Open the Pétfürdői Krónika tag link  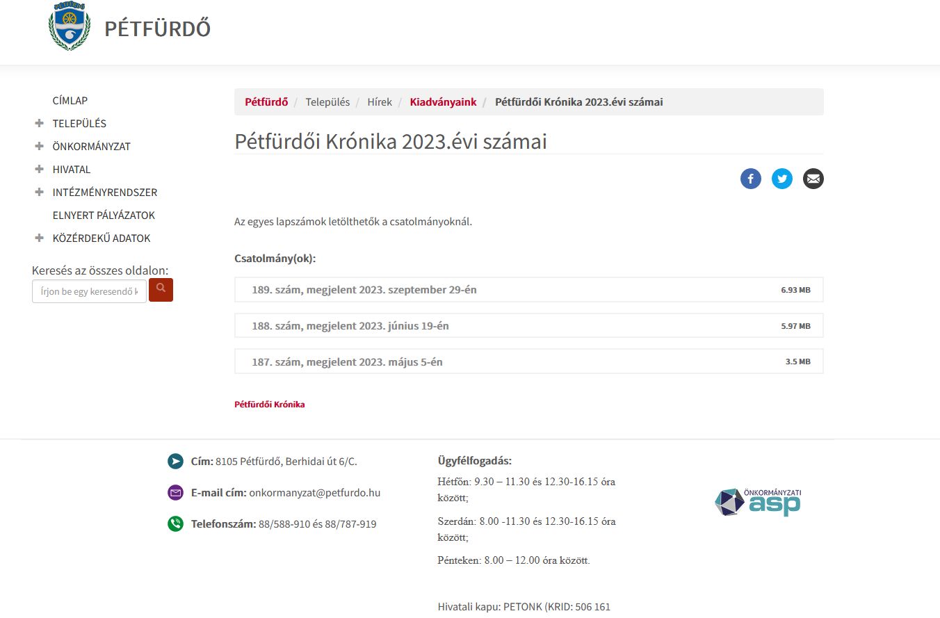click(x=270, y=405)
